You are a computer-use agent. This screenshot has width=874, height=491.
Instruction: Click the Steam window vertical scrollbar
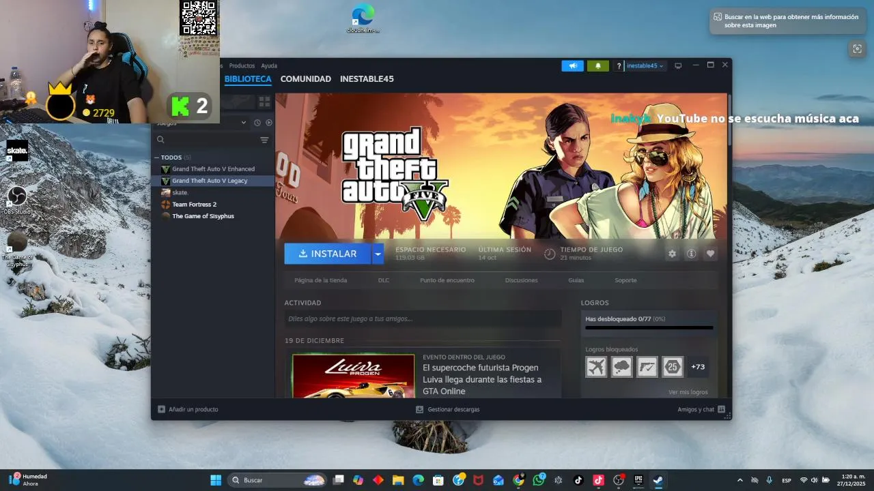[x=729, y=119]
